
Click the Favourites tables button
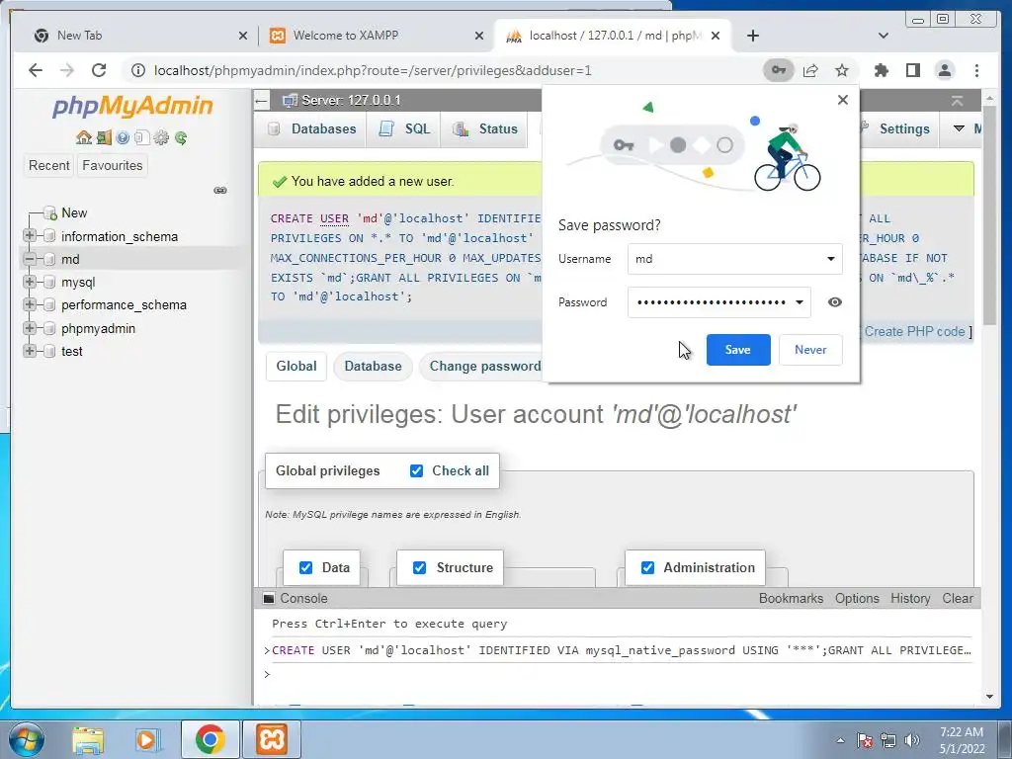[113, 165]
